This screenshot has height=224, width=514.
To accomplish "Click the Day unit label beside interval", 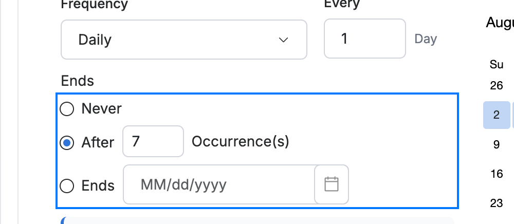I will (x=426, y=39).
